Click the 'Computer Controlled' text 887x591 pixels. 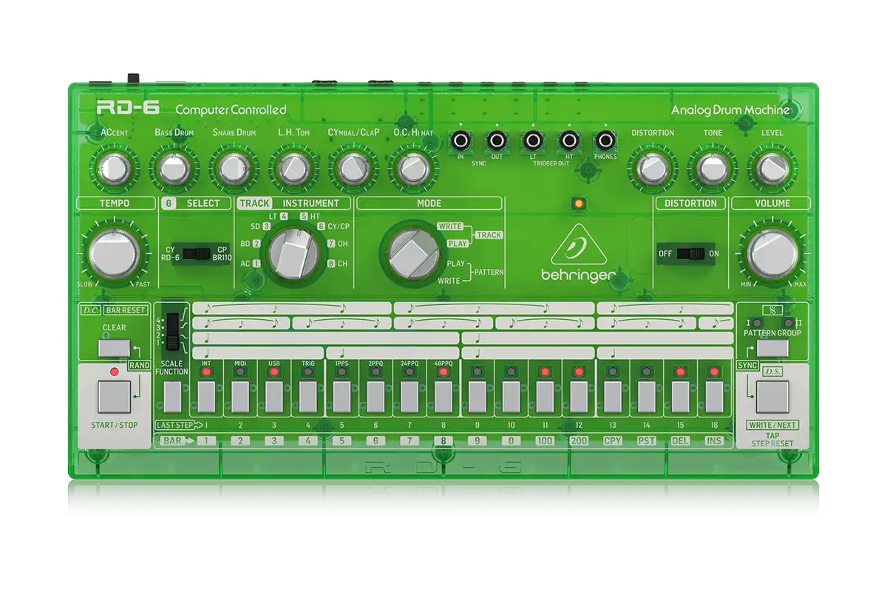[x=231, y=110]
